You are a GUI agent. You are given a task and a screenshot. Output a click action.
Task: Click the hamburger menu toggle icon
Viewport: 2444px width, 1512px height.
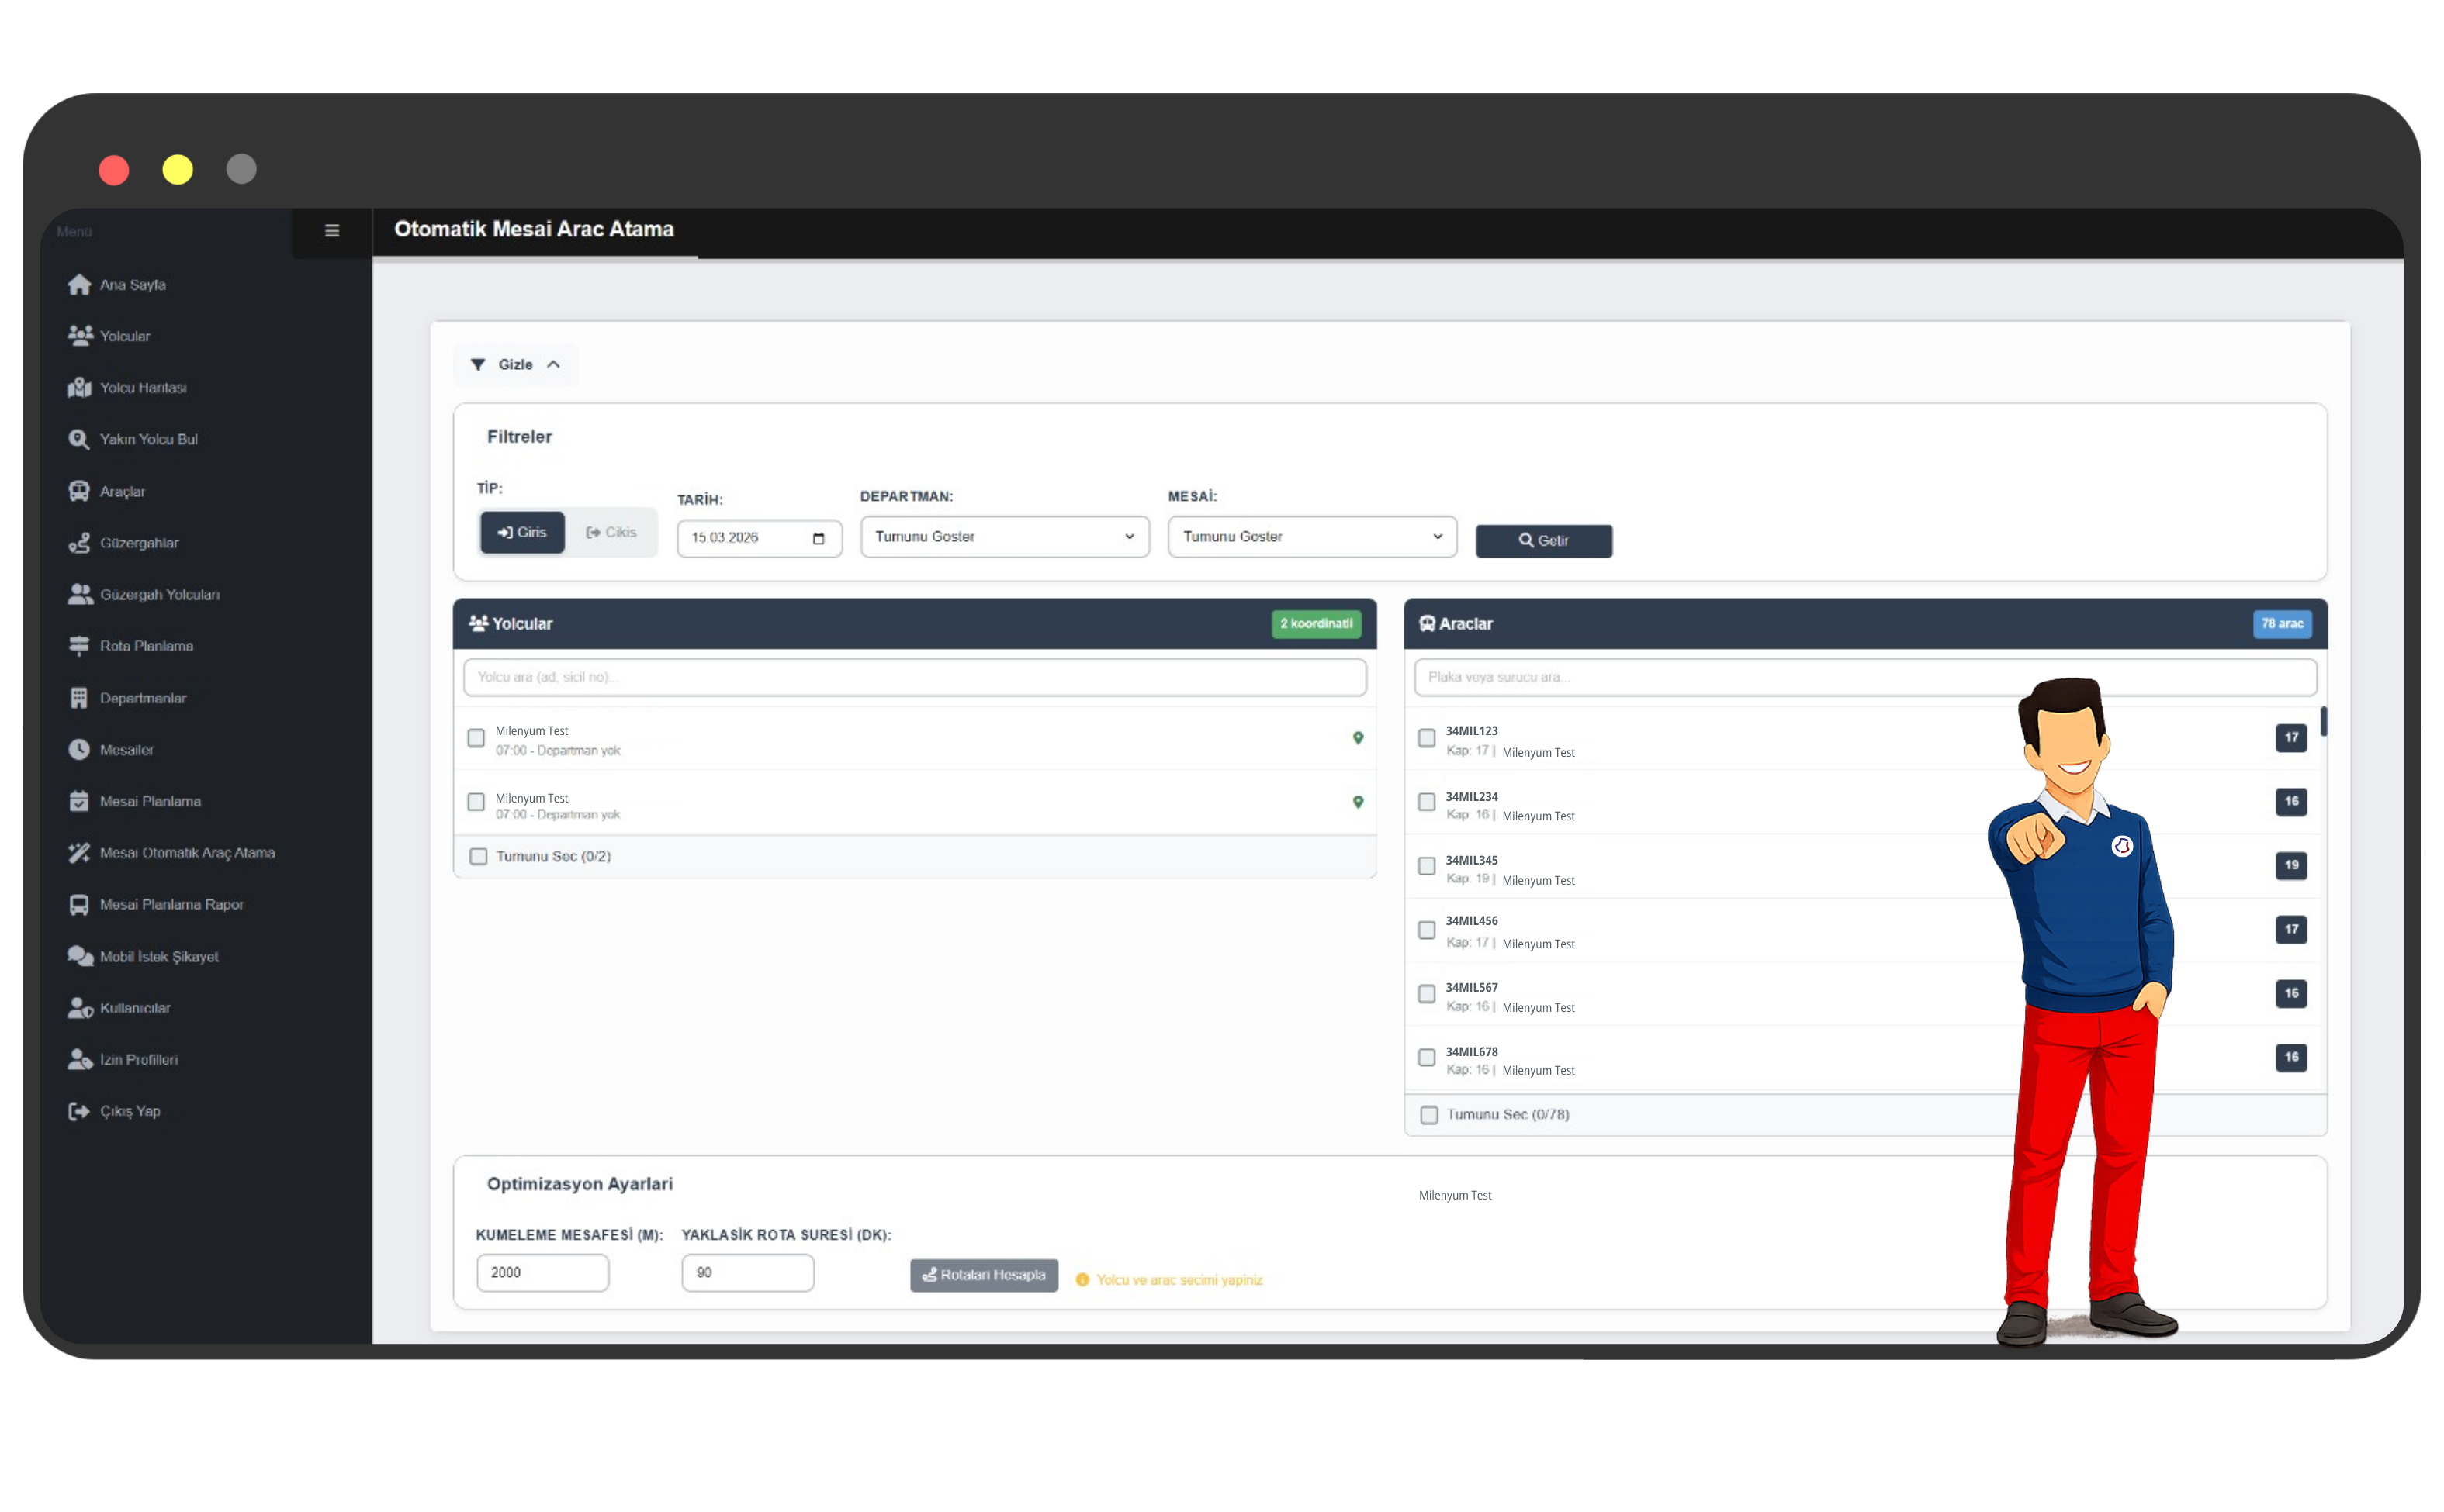pos(332,231)
